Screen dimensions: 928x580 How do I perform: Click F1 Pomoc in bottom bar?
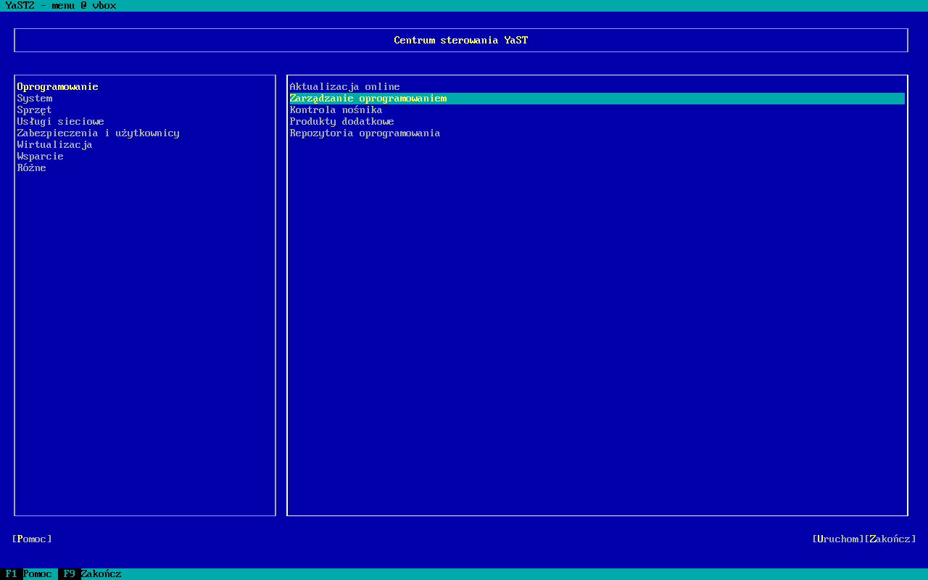point(29,574)
